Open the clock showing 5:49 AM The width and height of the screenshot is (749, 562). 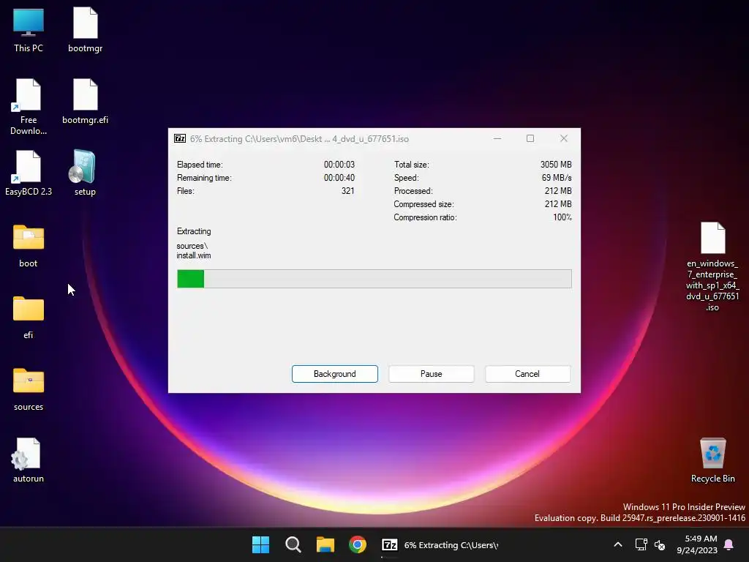pyautogui.click(x=697, y=544)
